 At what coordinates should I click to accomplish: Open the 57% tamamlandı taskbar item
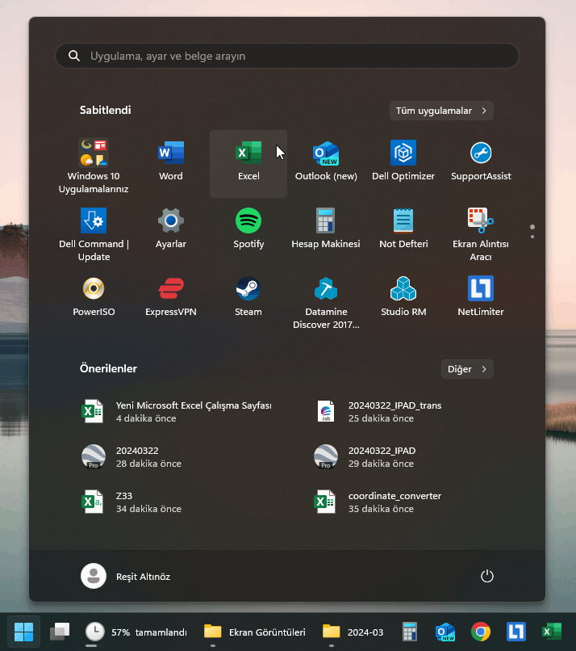(x=136, y=632)
